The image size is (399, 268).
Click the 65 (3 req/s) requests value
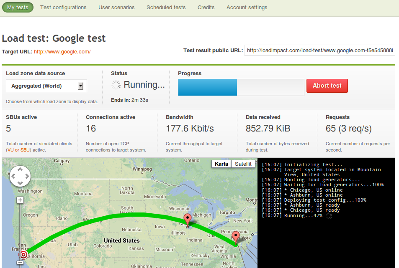(349, 129)
